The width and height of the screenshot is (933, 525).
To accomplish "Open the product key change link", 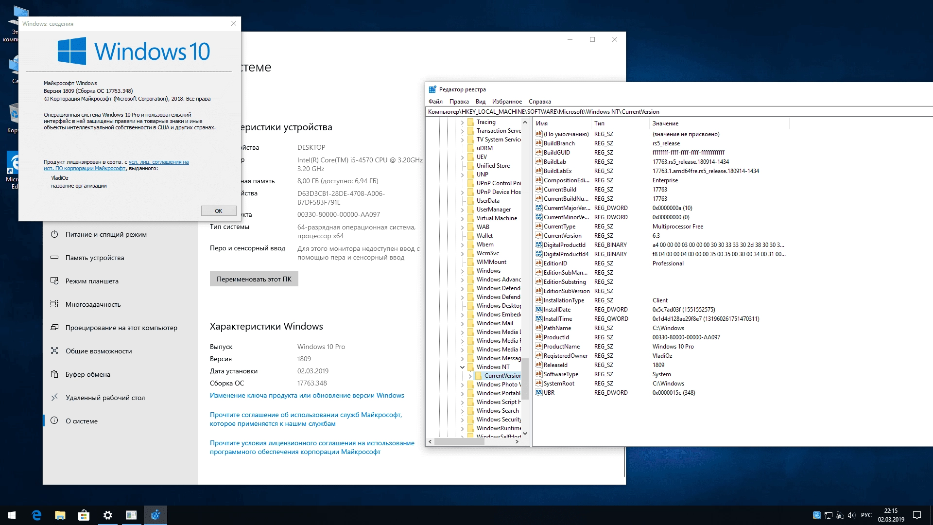I will tap(307, 395).
